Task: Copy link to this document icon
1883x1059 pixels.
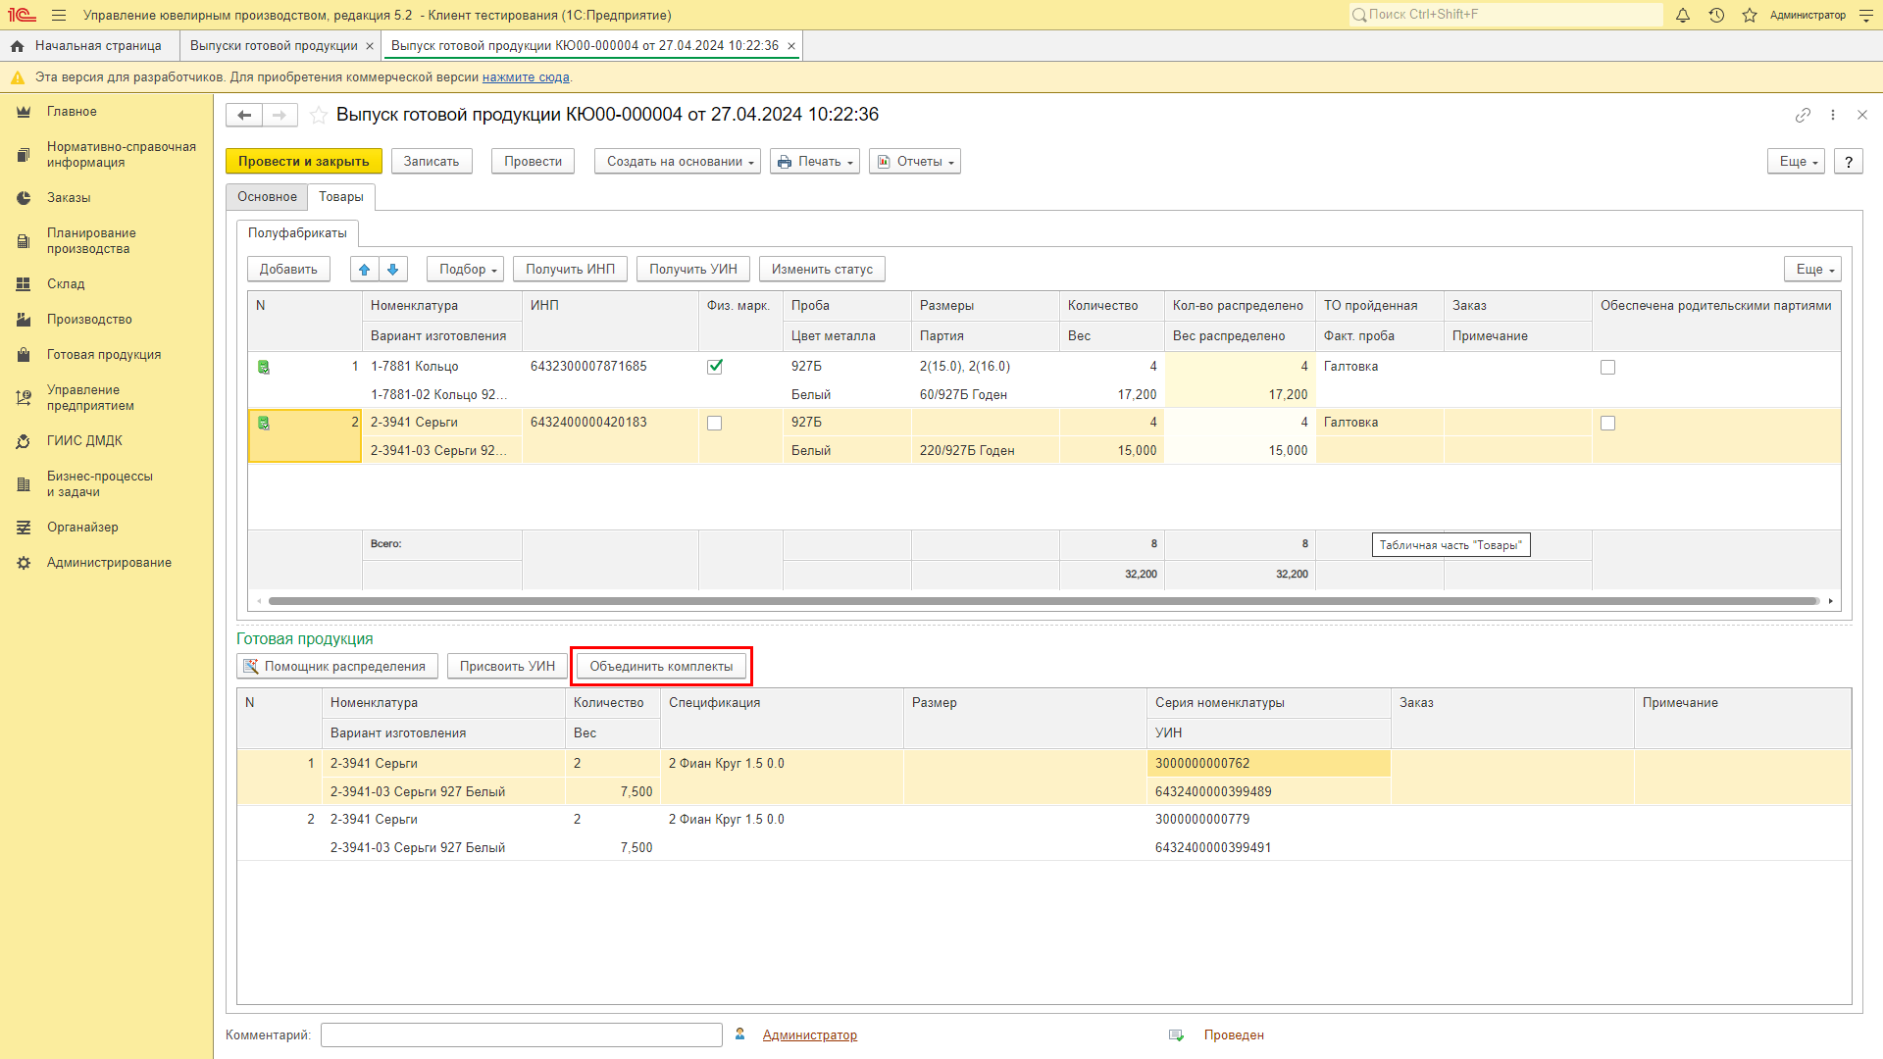Action: coord(1803,115)
